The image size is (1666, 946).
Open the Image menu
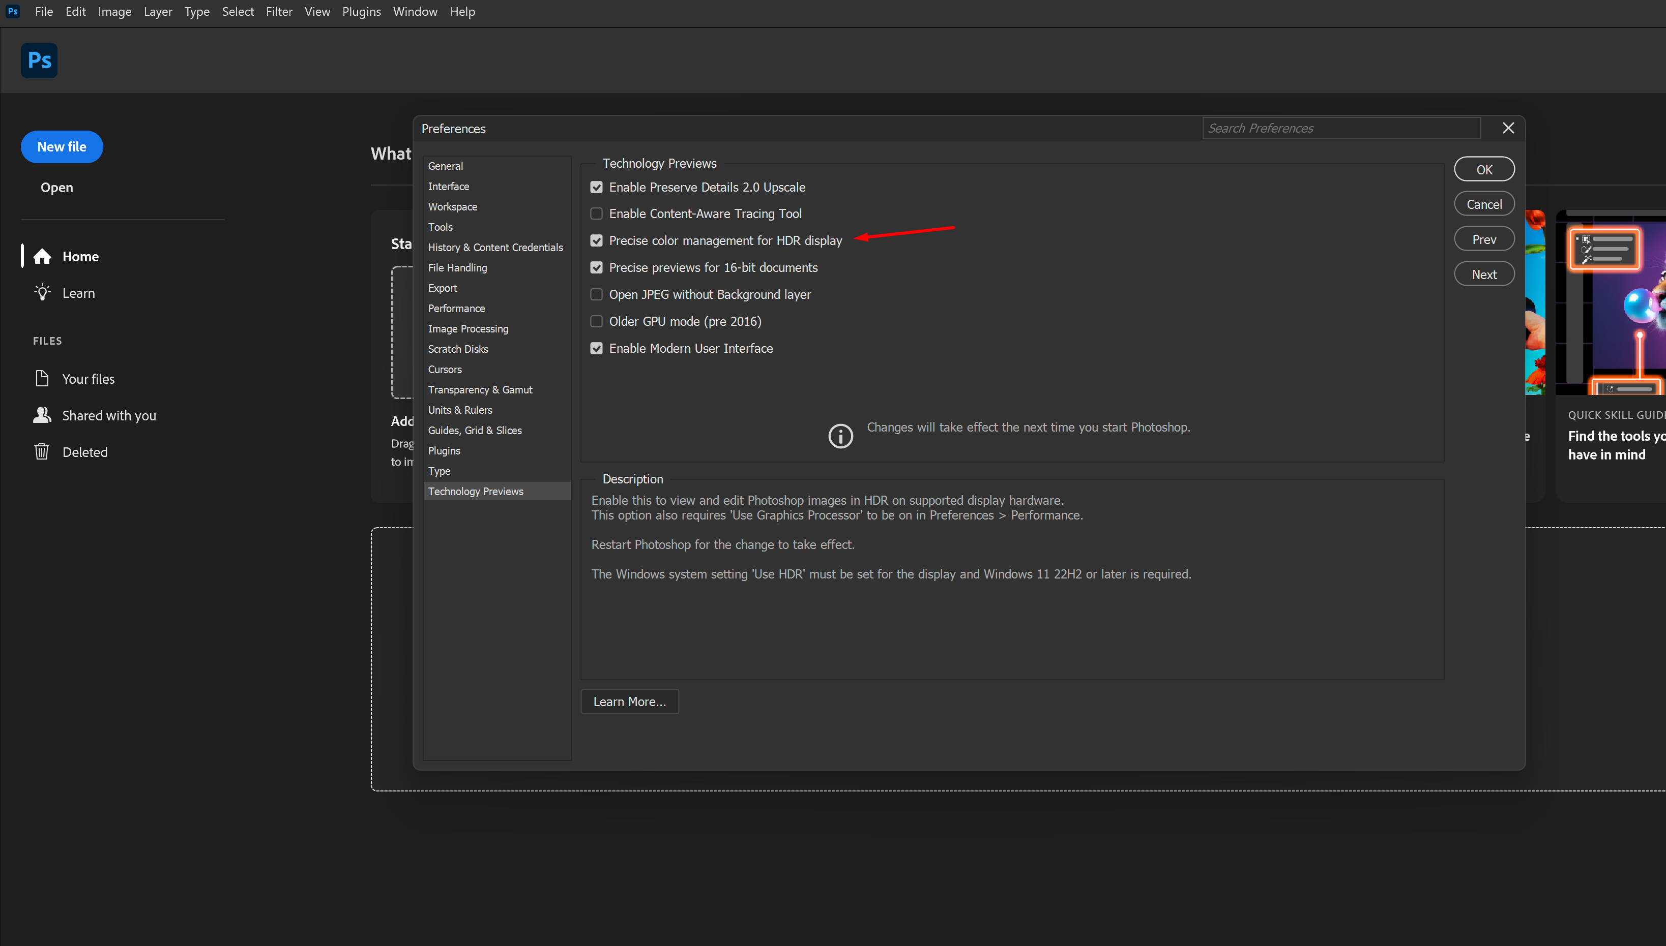(114, 12)
